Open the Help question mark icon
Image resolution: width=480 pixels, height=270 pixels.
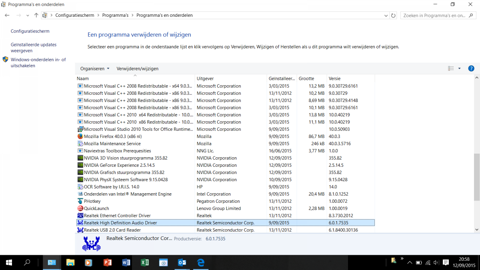click(x=471, y=68)
